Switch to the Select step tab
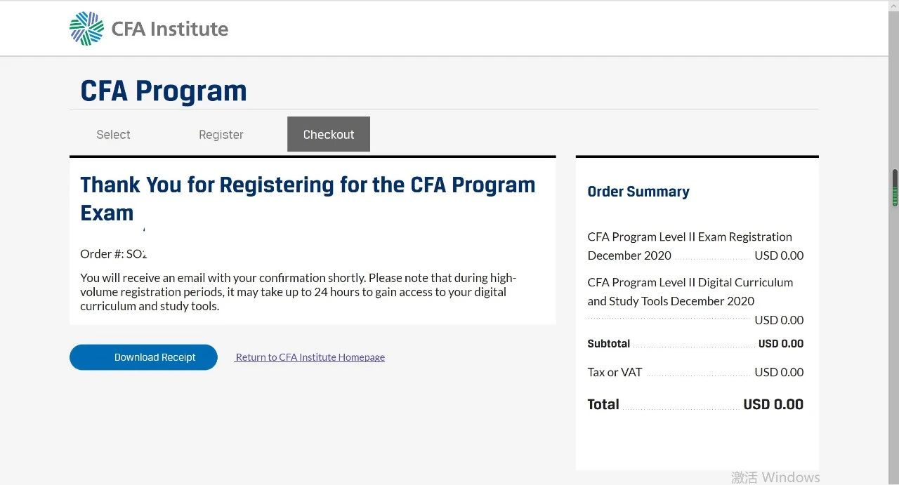The image size is (899, 485). click(x=113, y=135)
